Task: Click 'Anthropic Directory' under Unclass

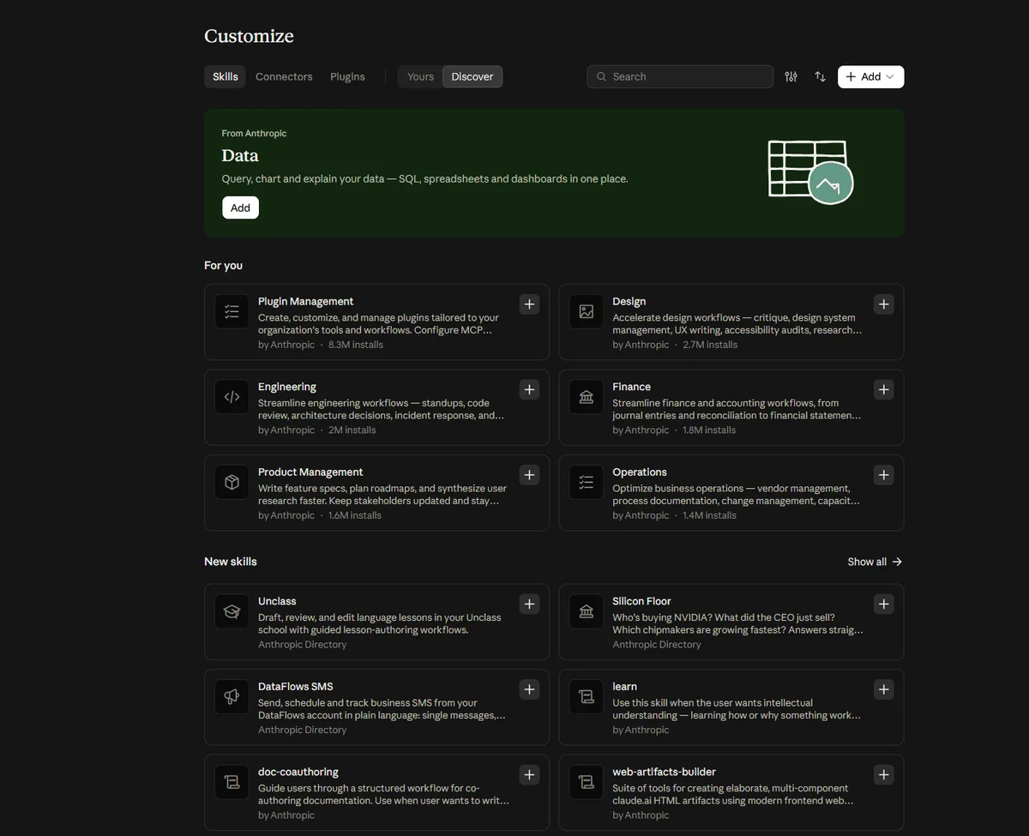Action: (x=303, y=644)
